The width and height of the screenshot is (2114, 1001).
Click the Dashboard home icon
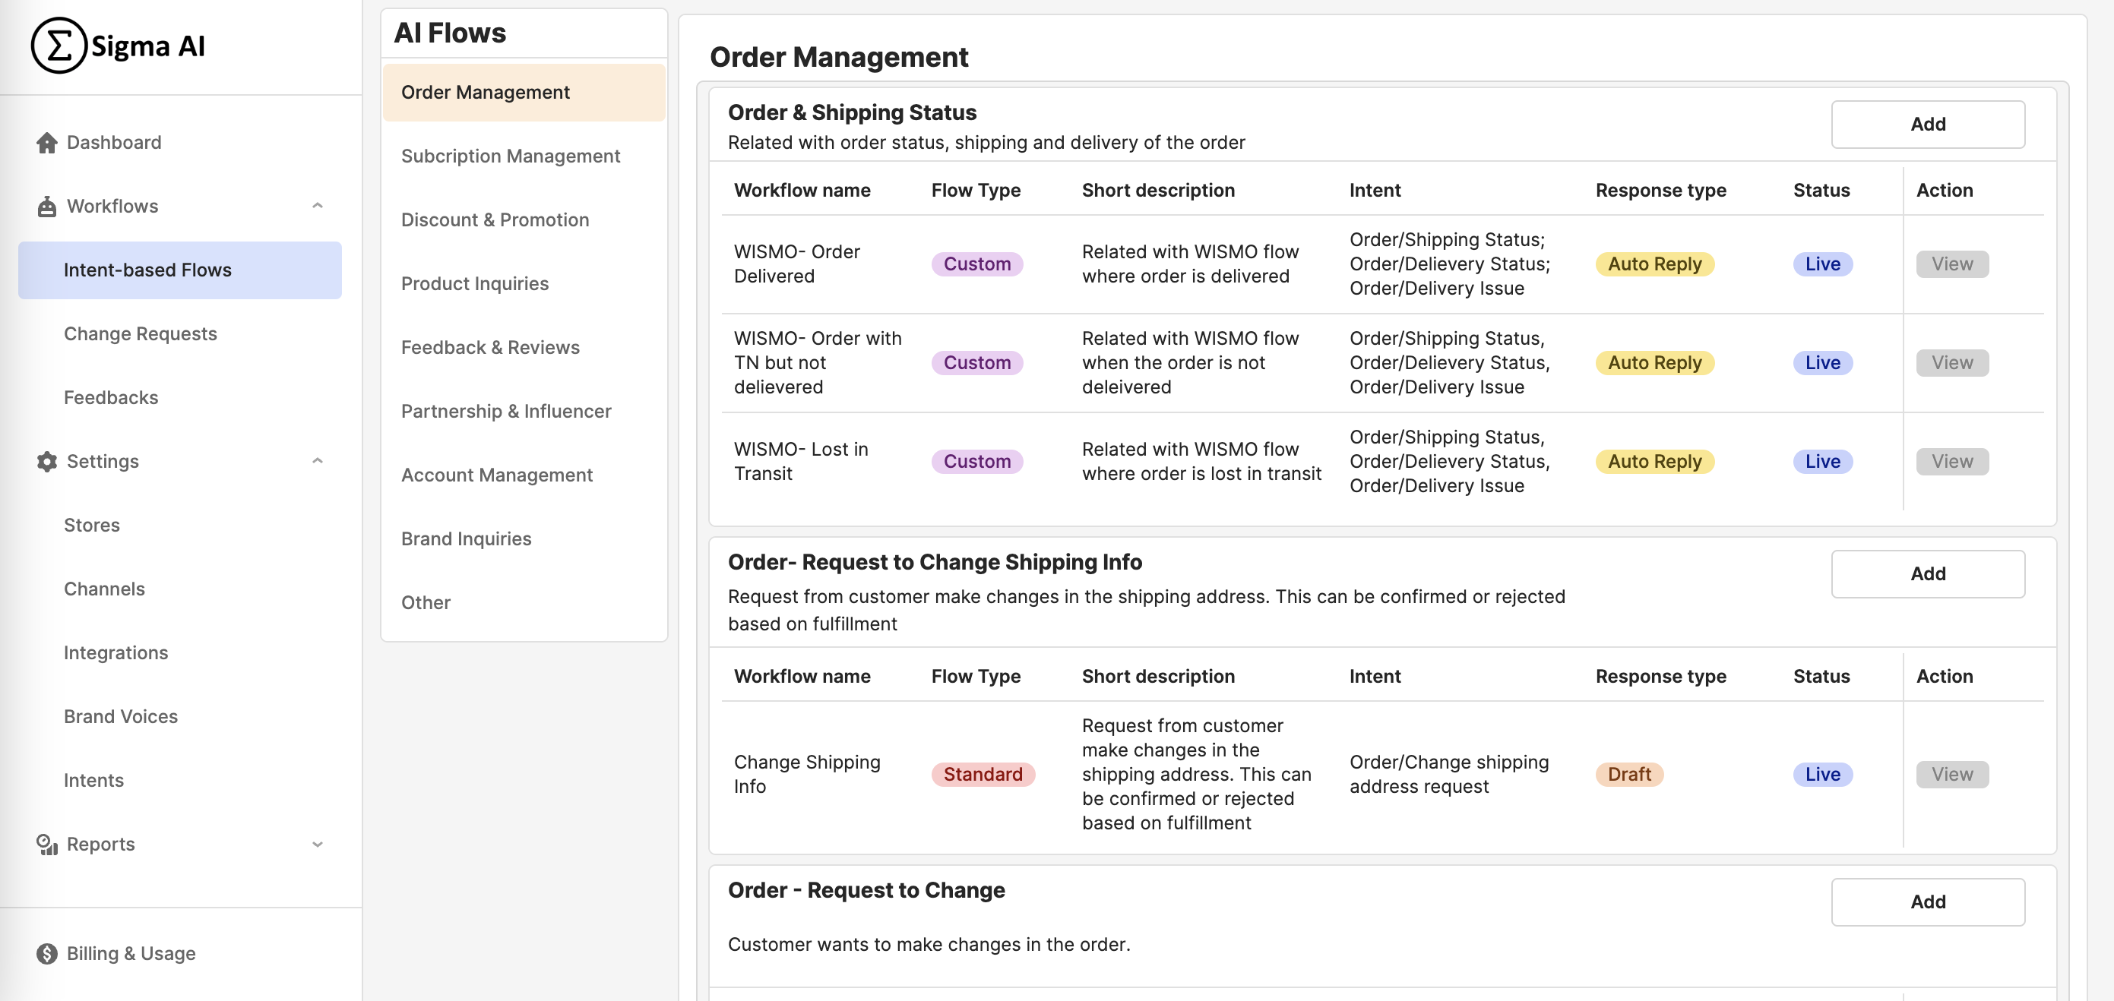(x=47, y=143)
